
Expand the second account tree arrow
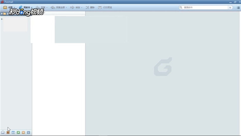coord(2,19)
